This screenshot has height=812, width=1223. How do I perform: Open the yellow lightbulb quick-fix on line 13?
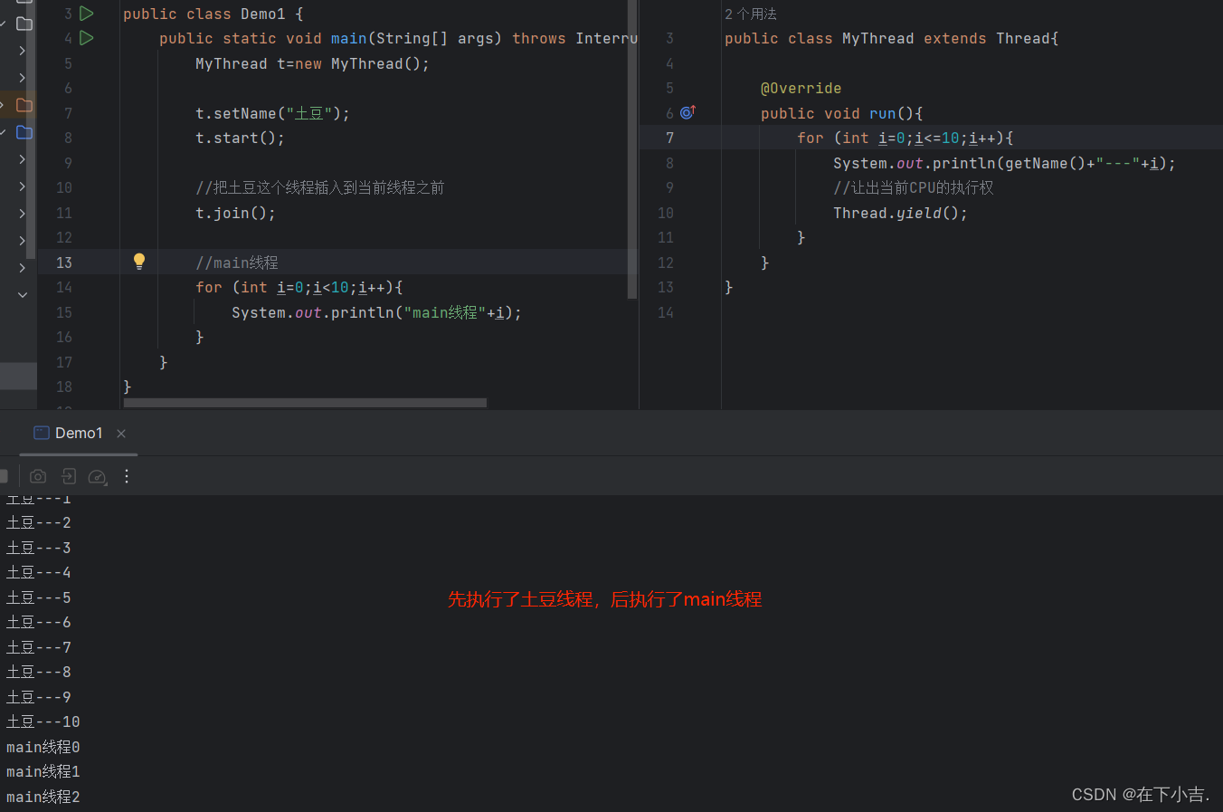pyautogui.click(x=139, y=262)
